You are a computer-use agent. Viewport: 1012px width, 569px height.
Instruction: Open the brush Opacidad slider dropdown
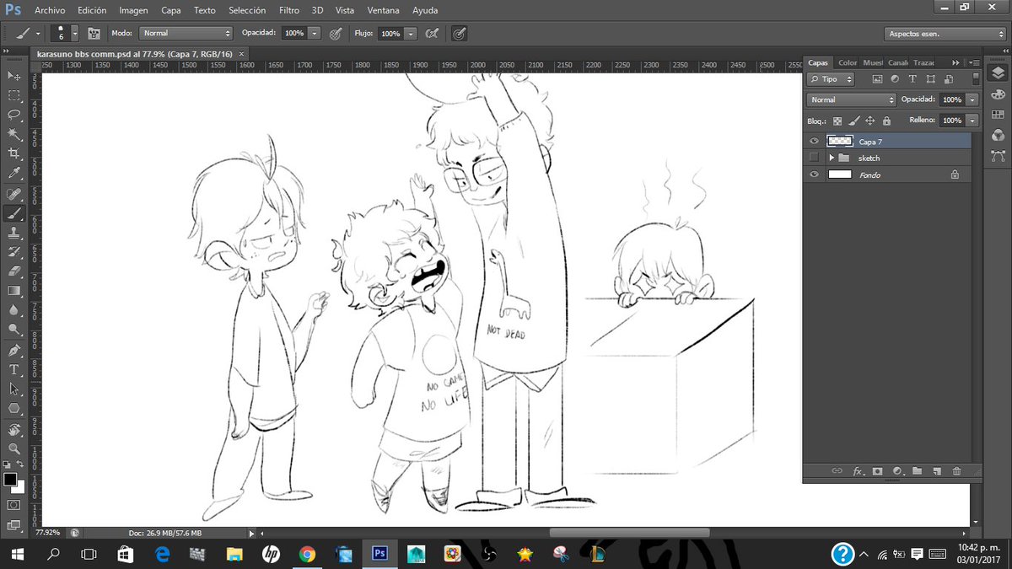(315, 34)
